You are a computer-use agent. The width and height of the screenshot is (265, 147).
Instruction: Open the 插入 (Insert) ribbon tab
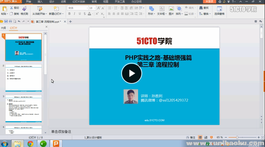pos(40,2)
